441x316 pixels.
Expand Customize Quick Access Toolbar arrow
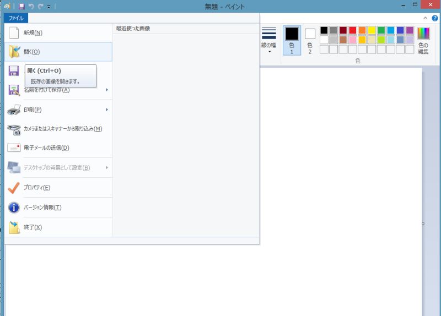[49, 7]
